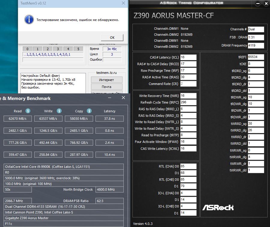Click the Row Precharge Time (tRP) field
Image resolution: width=270 pixels, height=227 pixels.
pyautogui.click(x=188, y=71)
